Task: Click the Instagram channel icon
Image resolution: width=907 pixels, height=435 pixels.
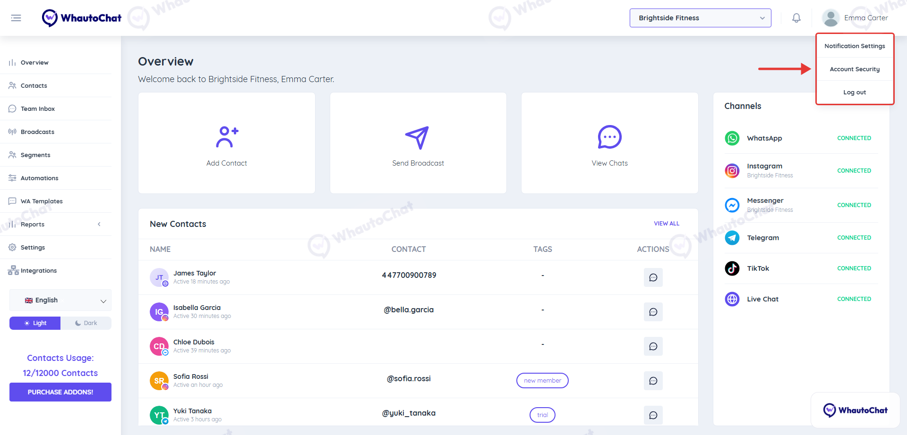Action: pyautogui.click(x=732, y=170)
